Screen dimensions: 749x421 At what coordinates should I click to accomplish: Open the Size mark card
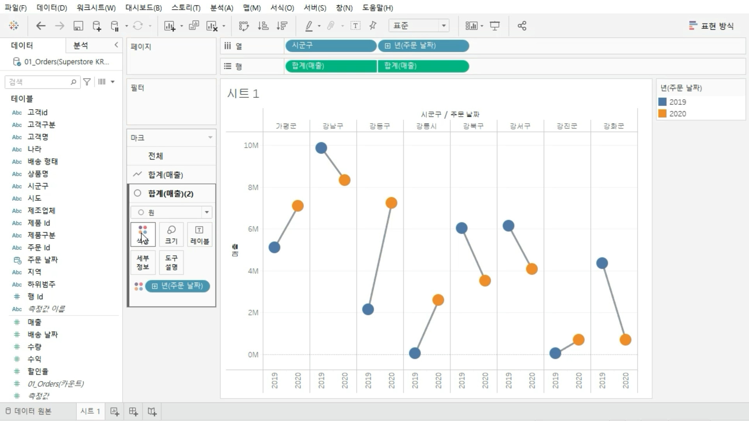pos(171,234)
